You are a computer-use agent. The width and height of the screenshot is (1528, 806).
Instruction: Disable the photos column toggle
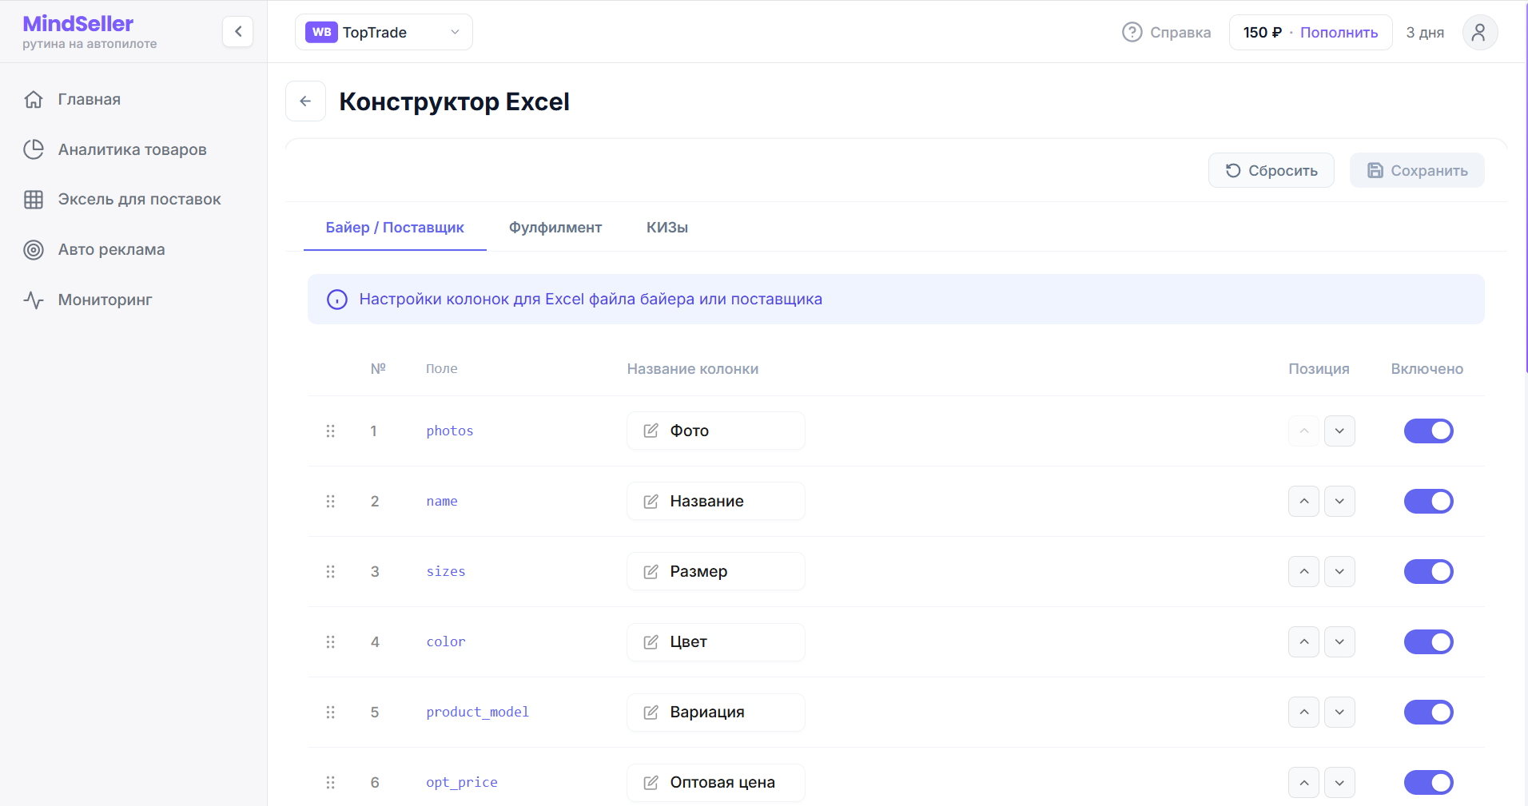[1428, 431]
